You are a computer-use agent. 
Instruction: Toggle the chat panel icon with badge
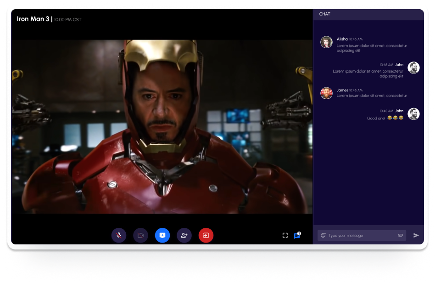[297, 235]
